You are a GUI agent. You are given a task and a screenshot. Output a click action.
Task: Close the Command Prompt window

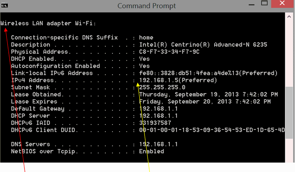click(282, 3)
